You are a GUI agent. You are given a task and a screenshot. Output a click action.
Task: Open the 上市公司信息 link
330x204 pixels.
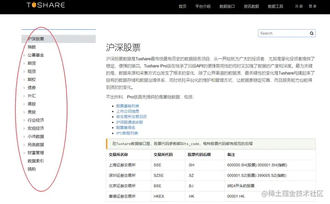coord(127,111)
